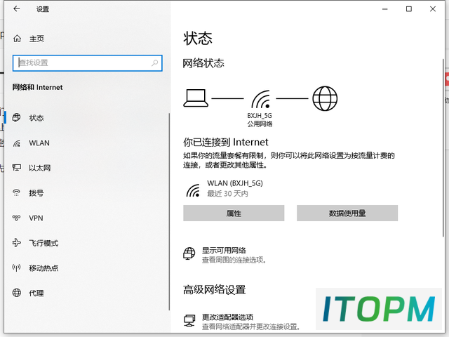
Task: Click the 数据使用量 button
Action: [x=347, y=213]
